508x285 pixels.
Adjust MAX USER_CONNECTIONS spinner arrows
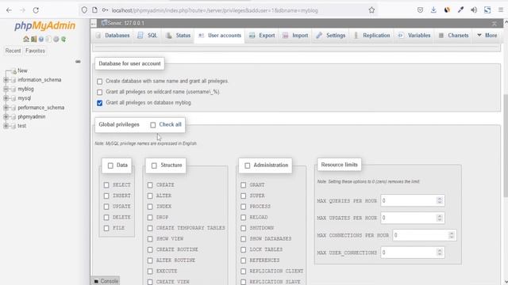[440, 253]
